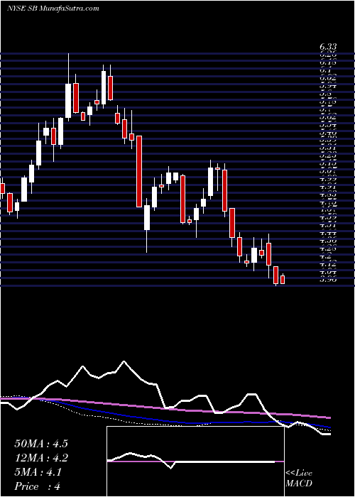
Task: Click the last red candlestick on the right
Action: (283, 280)
